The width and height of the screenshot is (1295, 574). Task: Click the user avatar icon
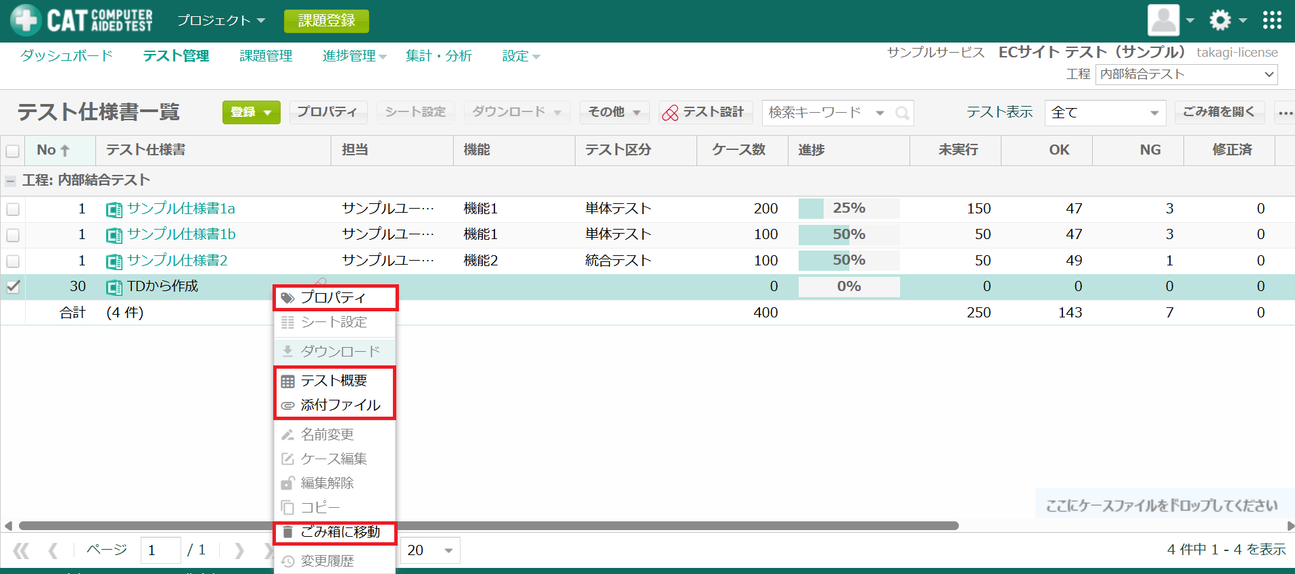pos(1163,20)
